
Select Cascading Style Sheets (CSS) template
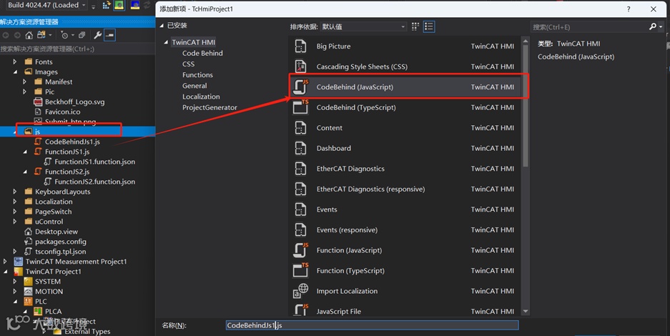click(404, 66)
